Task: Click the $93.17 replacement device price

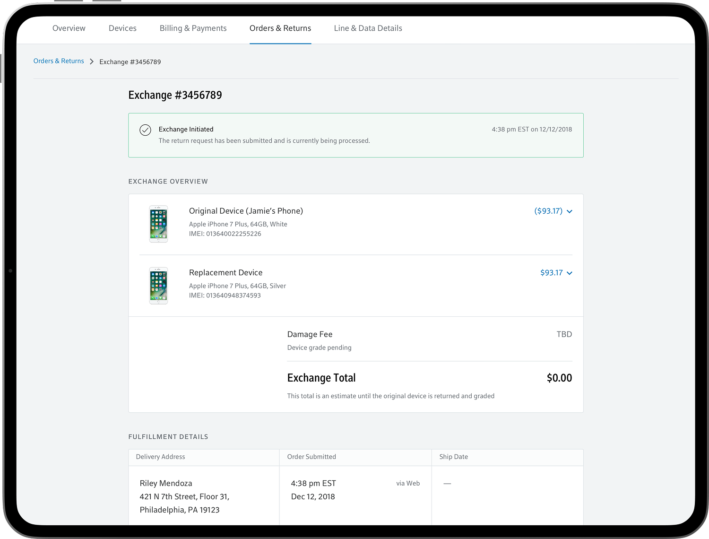Action: coord(551,273)
